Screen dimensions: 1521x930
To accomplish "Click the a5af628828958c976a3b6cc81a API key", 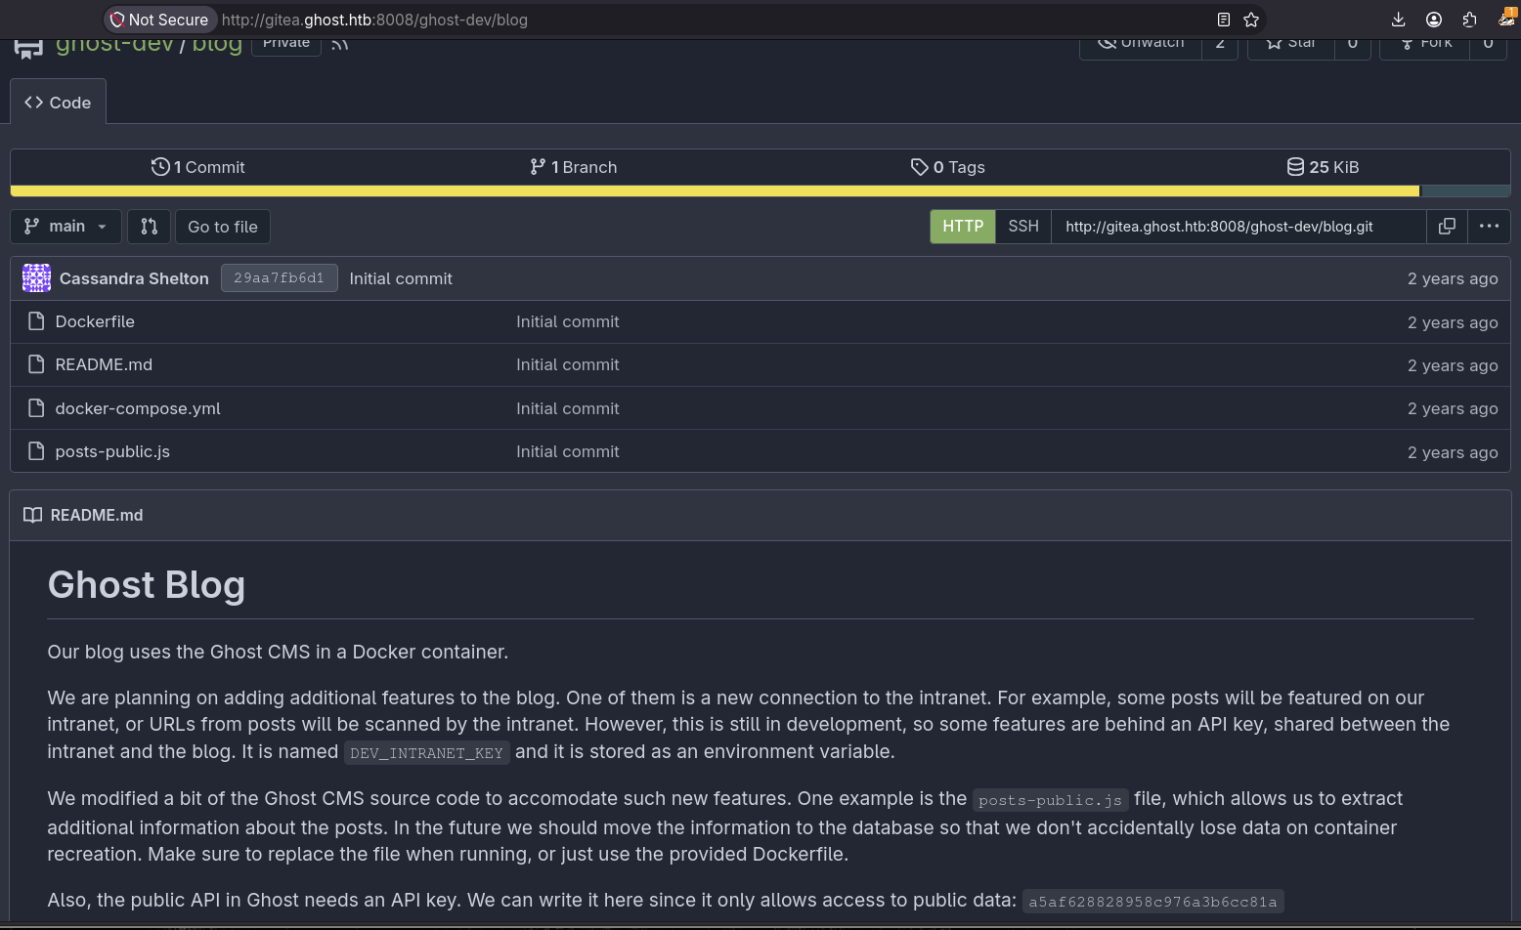I will [x=1152, y=902].
